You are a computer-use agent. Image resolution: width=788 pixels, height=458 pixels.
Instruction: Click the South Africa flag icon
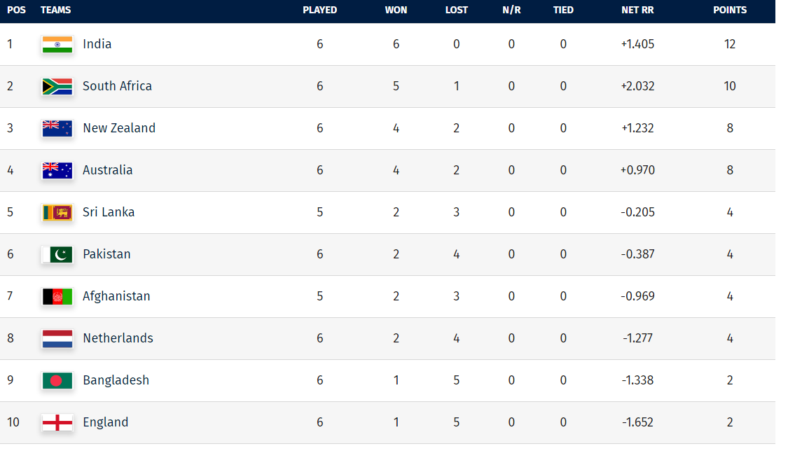click(x=57, y=86)
